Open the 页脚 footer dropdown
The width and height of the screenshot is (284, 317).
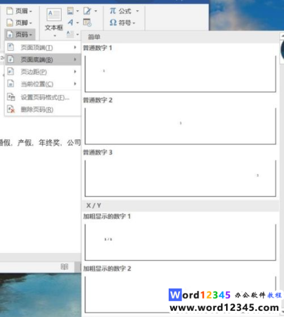19,23
